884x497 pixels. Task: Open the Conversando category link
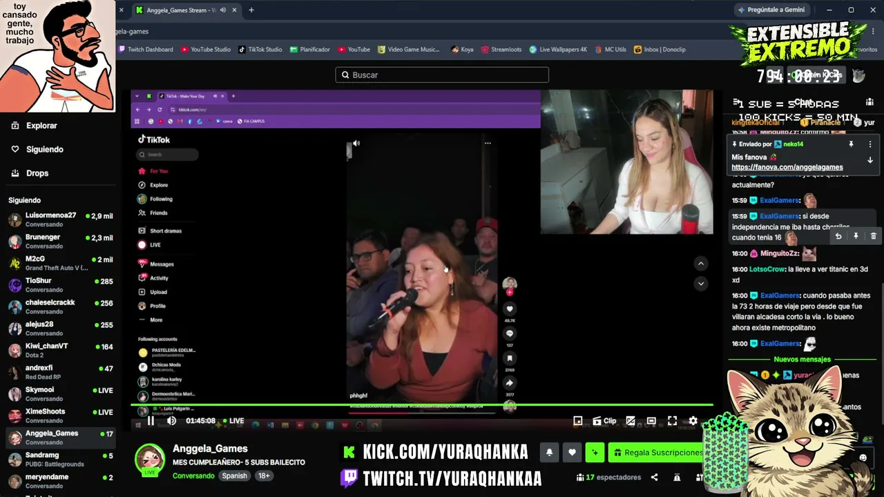click(193, 476)
